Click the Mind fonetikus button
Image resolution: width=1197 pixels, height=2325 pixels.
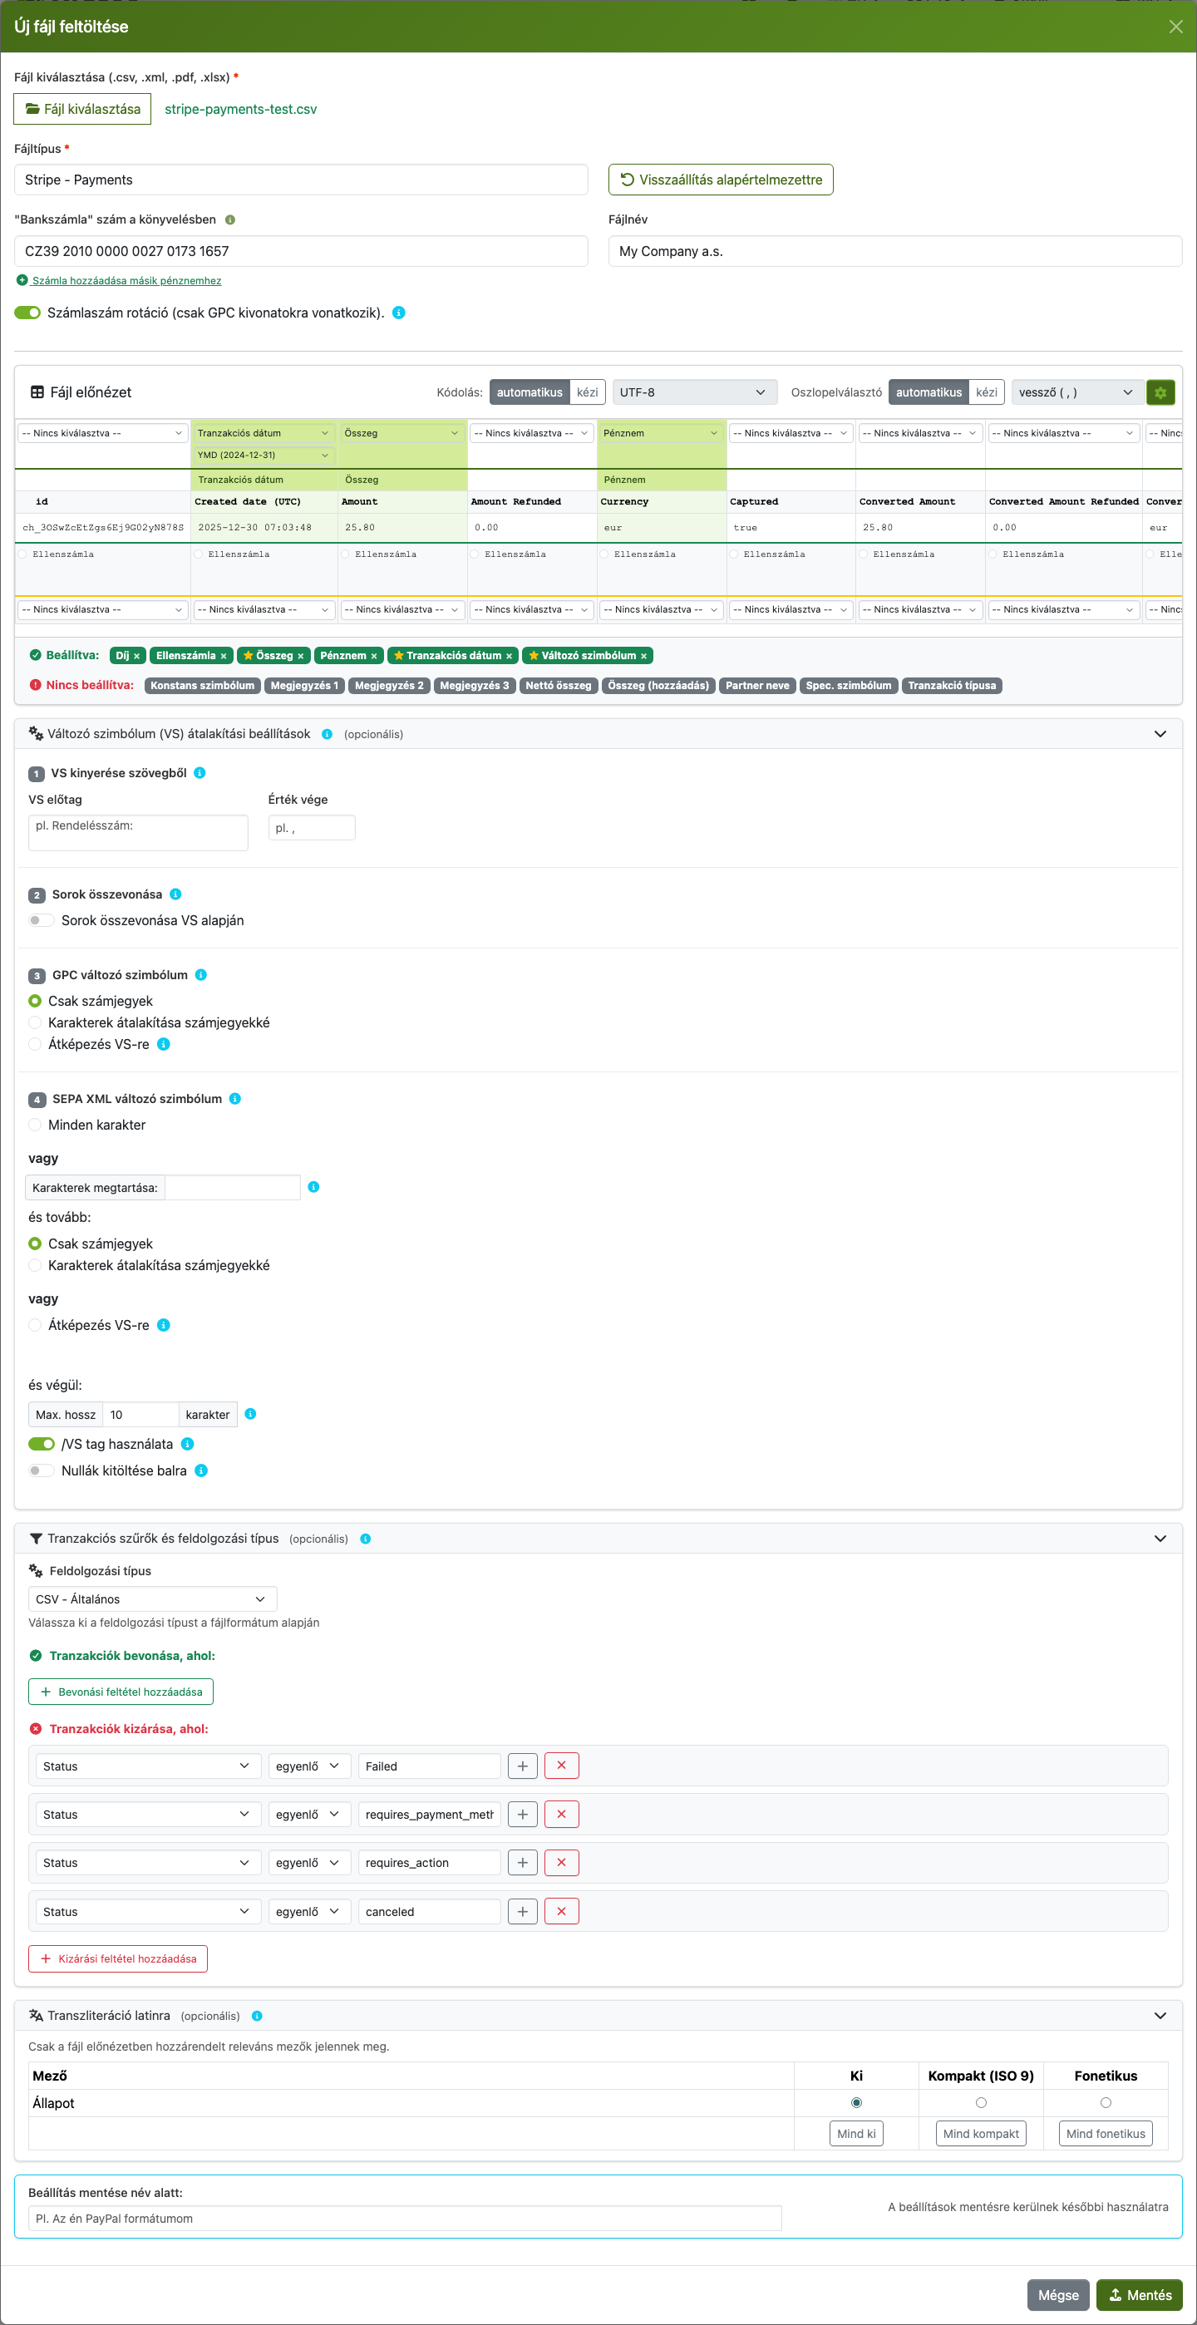tap(1106, 2134)
